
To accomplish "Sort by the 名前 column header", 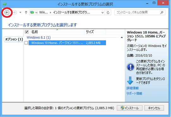I will click(x=57, y=32).
